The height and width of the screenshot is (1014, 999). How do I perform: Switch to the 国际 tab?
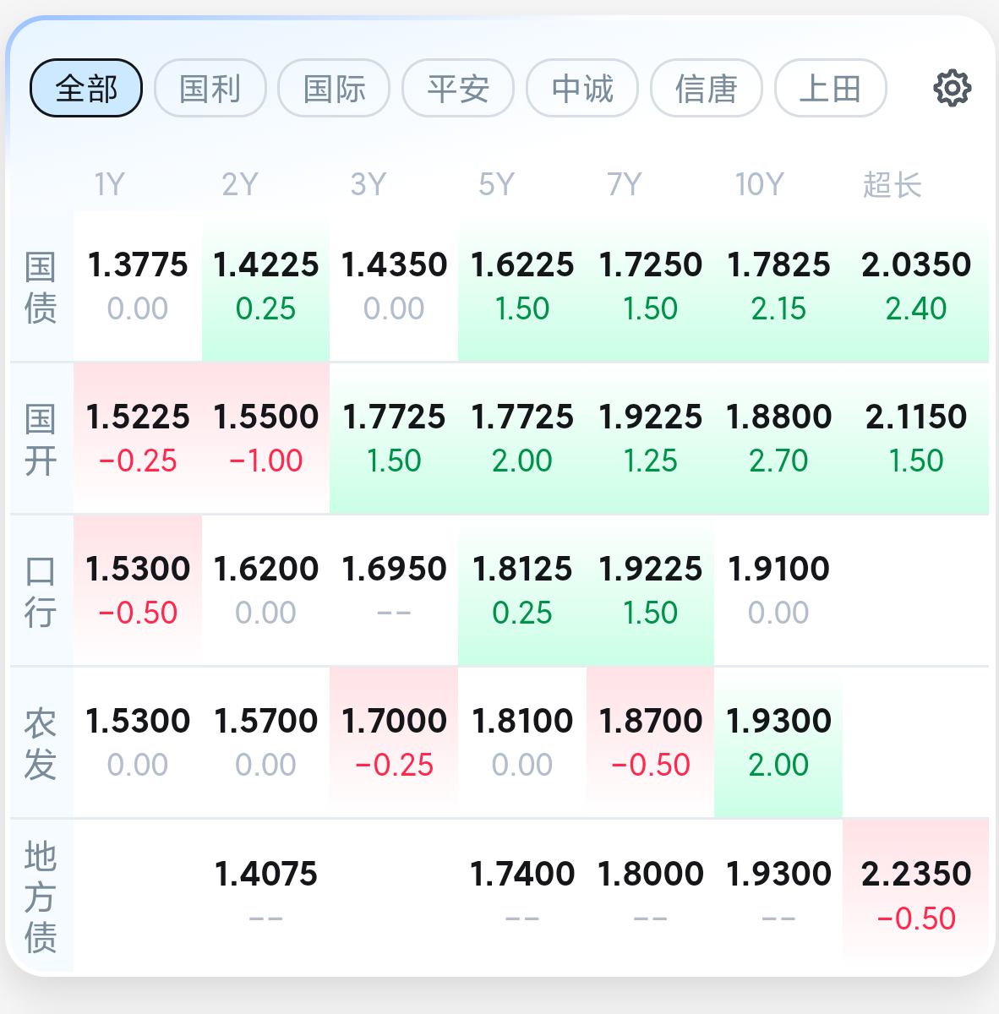334,88
